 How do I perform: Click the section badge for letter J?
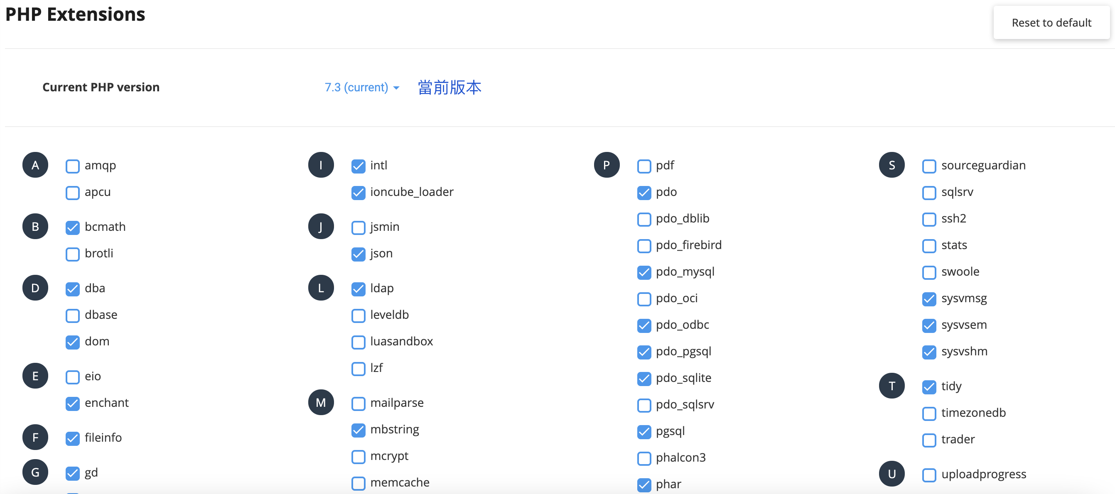pyautogui.click(x=321, y=226)
